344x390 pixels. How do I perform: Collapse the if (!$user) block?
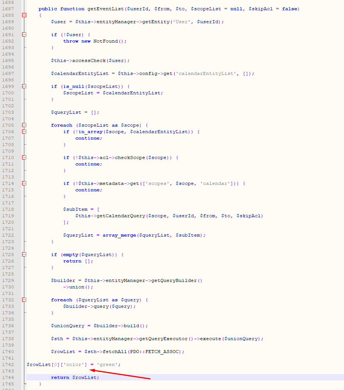[24, 35]
